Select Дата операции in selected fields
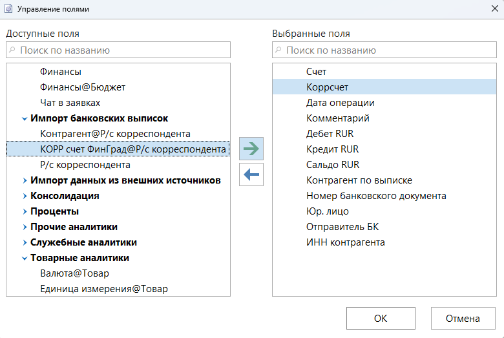 point(340,103)
